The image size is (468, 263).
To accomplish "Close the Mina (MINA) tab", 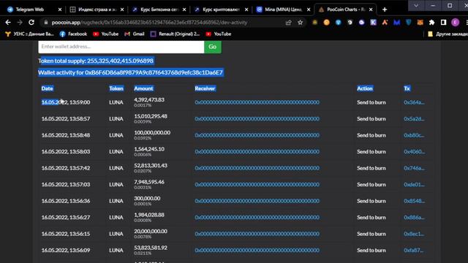I will (309, 9).
